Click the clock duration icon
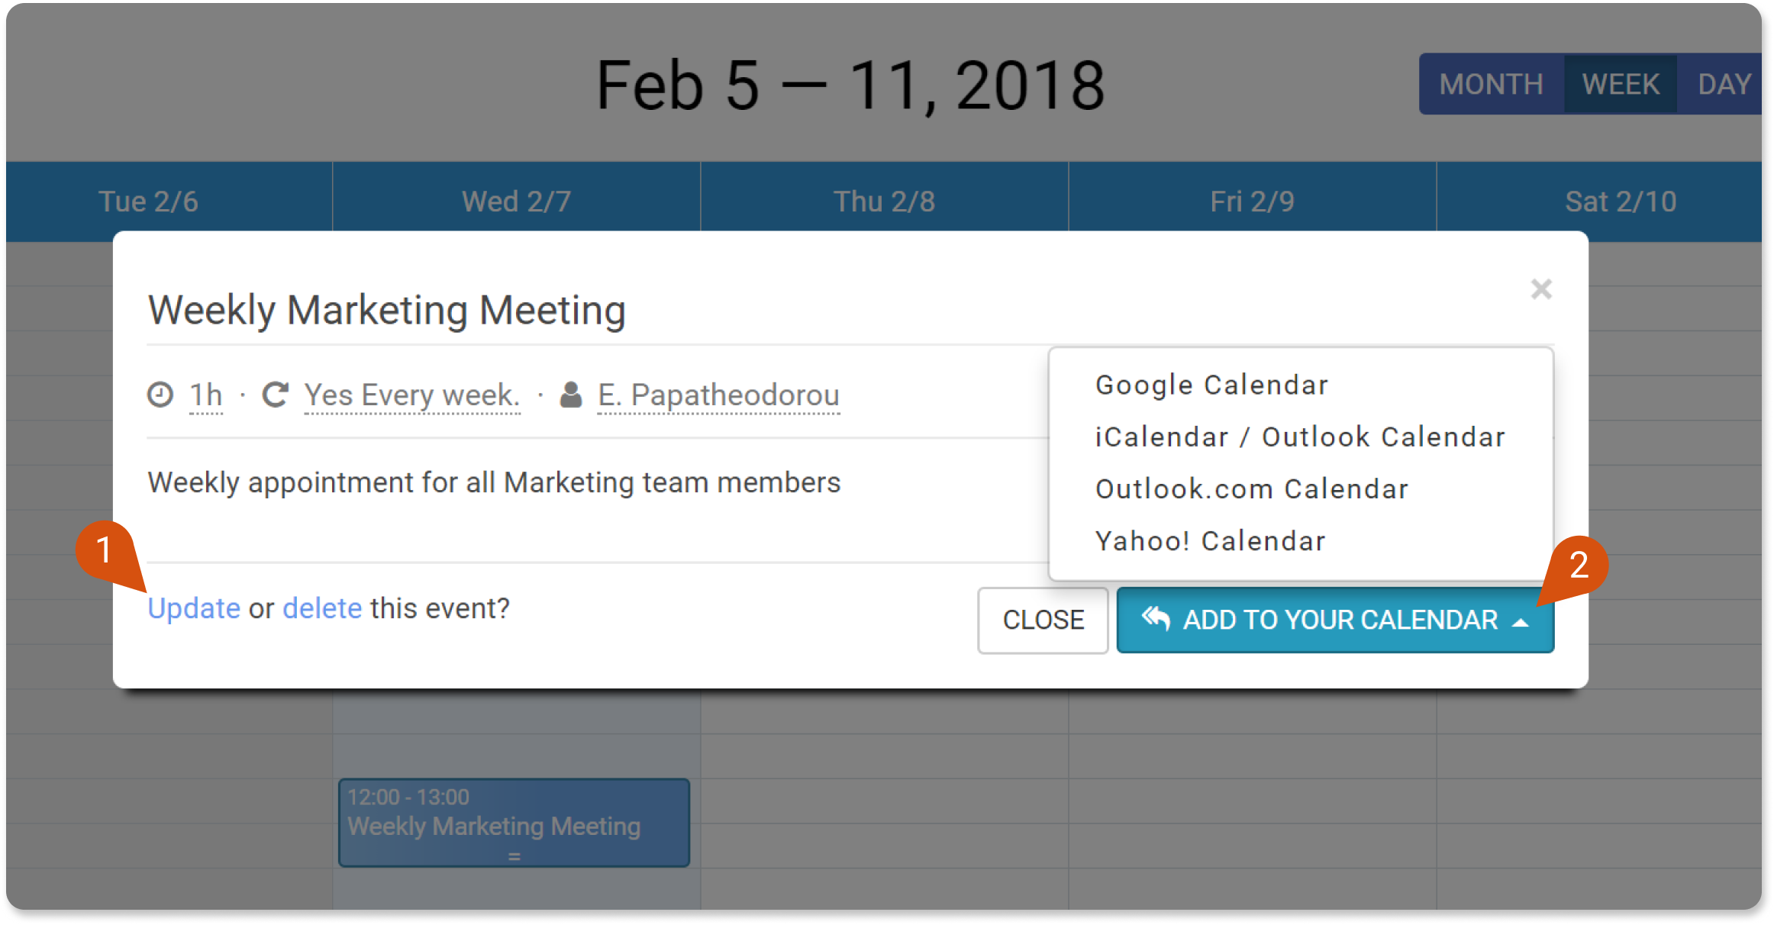Image resolution: width=1774 pixels, height=925 pixels. click(160, 395)
